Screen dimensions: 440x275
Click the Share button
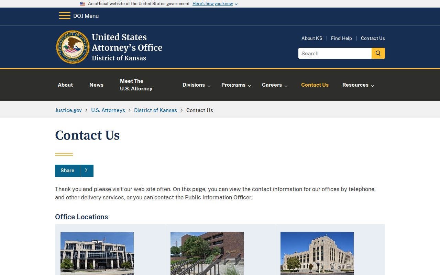pyautogui.click(x=74, y=170)
